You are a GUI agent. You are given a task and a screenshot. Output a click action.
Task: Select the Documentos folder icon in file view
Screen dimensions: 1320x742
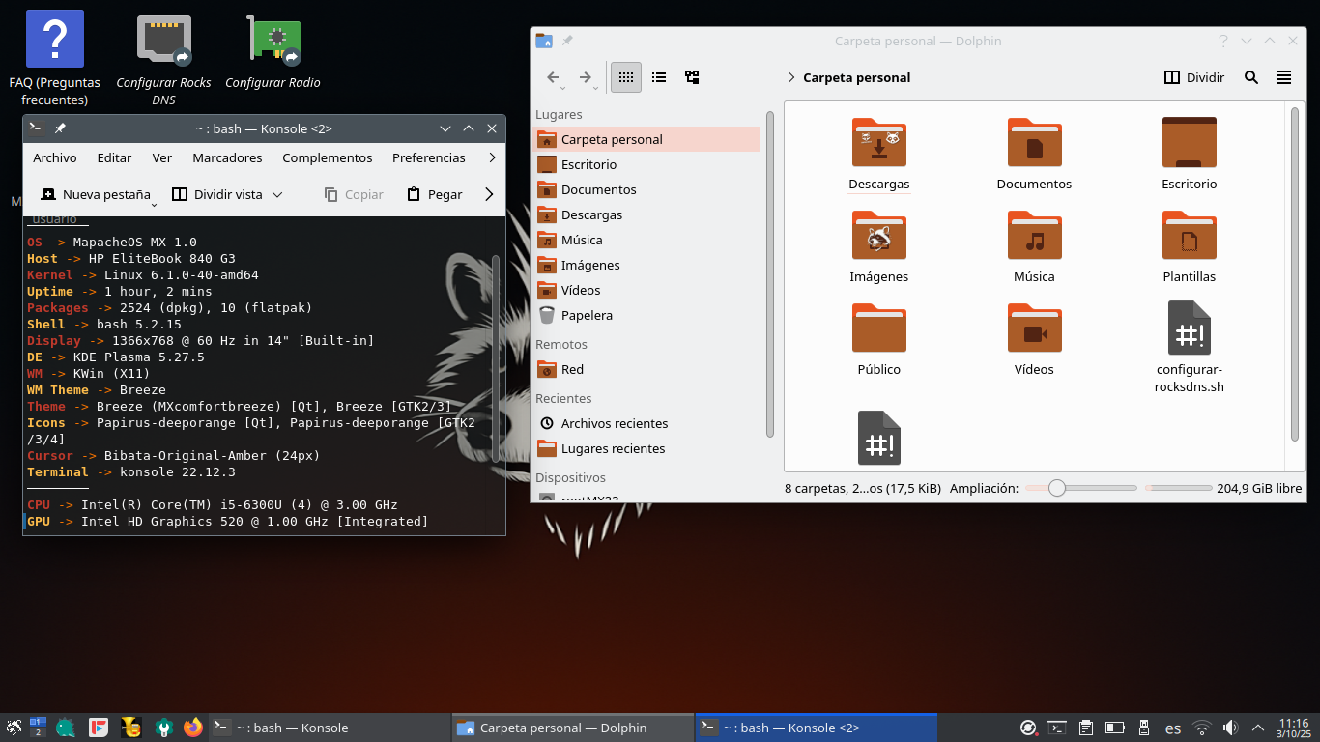pyautogui.click(x=1035, y=142)
